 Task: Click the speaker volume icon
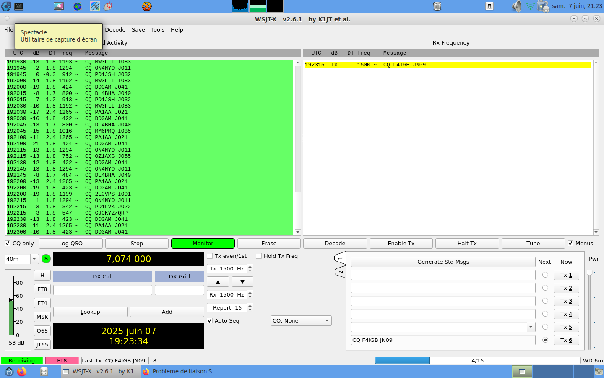pyautogui.click(x=517, y=6)
